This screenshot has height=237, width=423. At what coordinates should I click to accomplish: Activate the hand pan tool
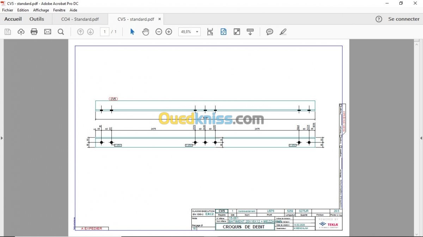146,32
